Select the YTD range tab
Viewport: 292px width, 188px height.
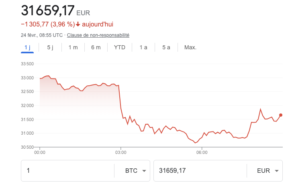(120, 47)
